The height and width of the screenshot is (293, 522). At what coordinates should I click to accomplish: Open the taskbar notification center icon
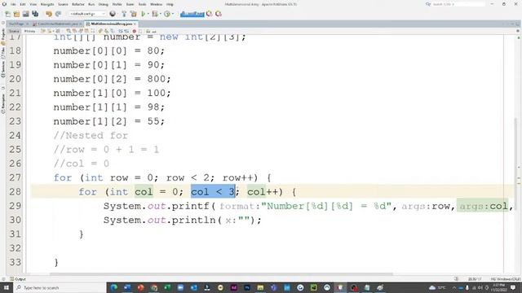coord(513,287)
